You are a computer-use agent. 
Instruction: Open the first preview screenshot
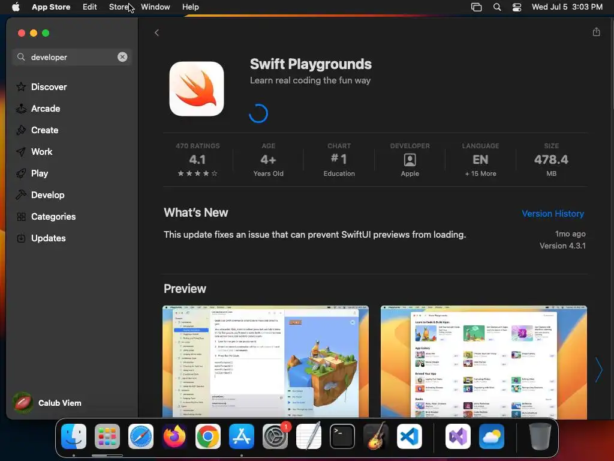(266, 361)
